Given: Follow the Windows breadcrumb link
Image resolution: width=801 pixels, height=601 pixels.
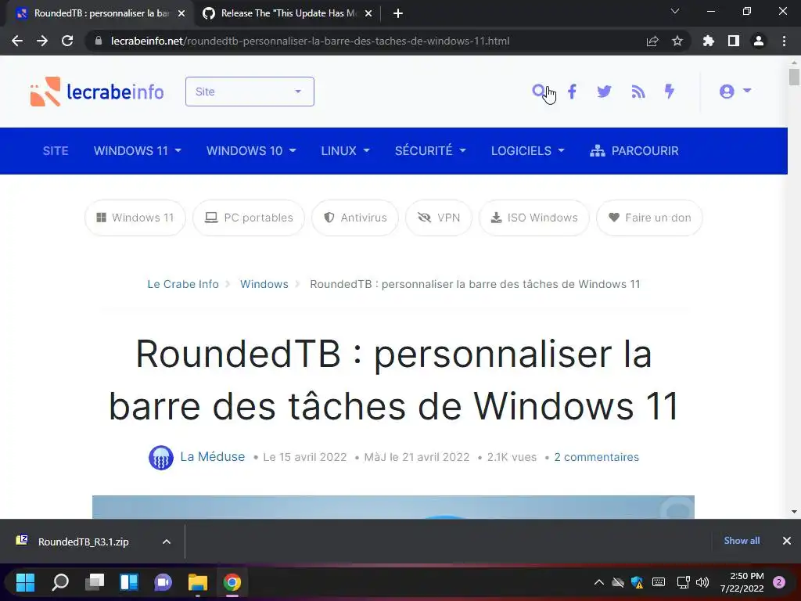Looking at the screenshot, I should 264,284.
